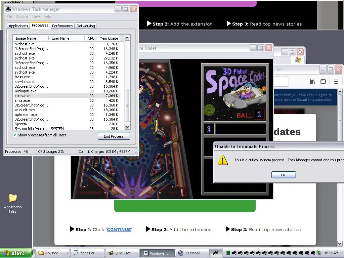Open a new browser tab with plus icon
The image size is (344, 258).
(279, 69)
